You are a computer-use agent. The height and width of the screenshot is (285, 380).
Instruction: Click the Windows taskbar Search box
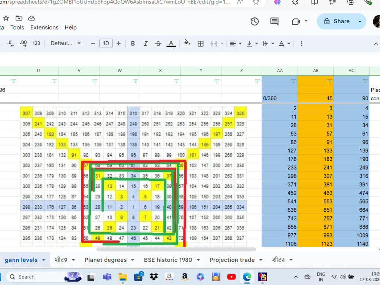click(44, 277)
